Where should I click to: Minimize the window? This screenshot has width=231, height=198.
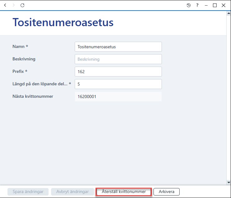click(206, 6)
